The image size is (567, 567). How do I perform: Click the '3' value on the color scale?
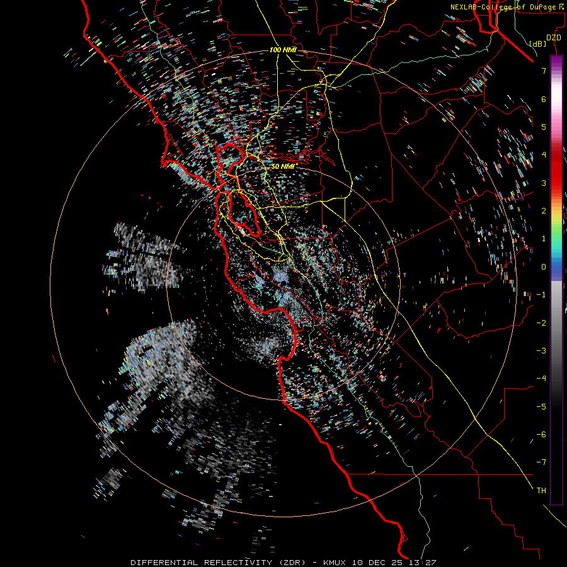point(544,183)
